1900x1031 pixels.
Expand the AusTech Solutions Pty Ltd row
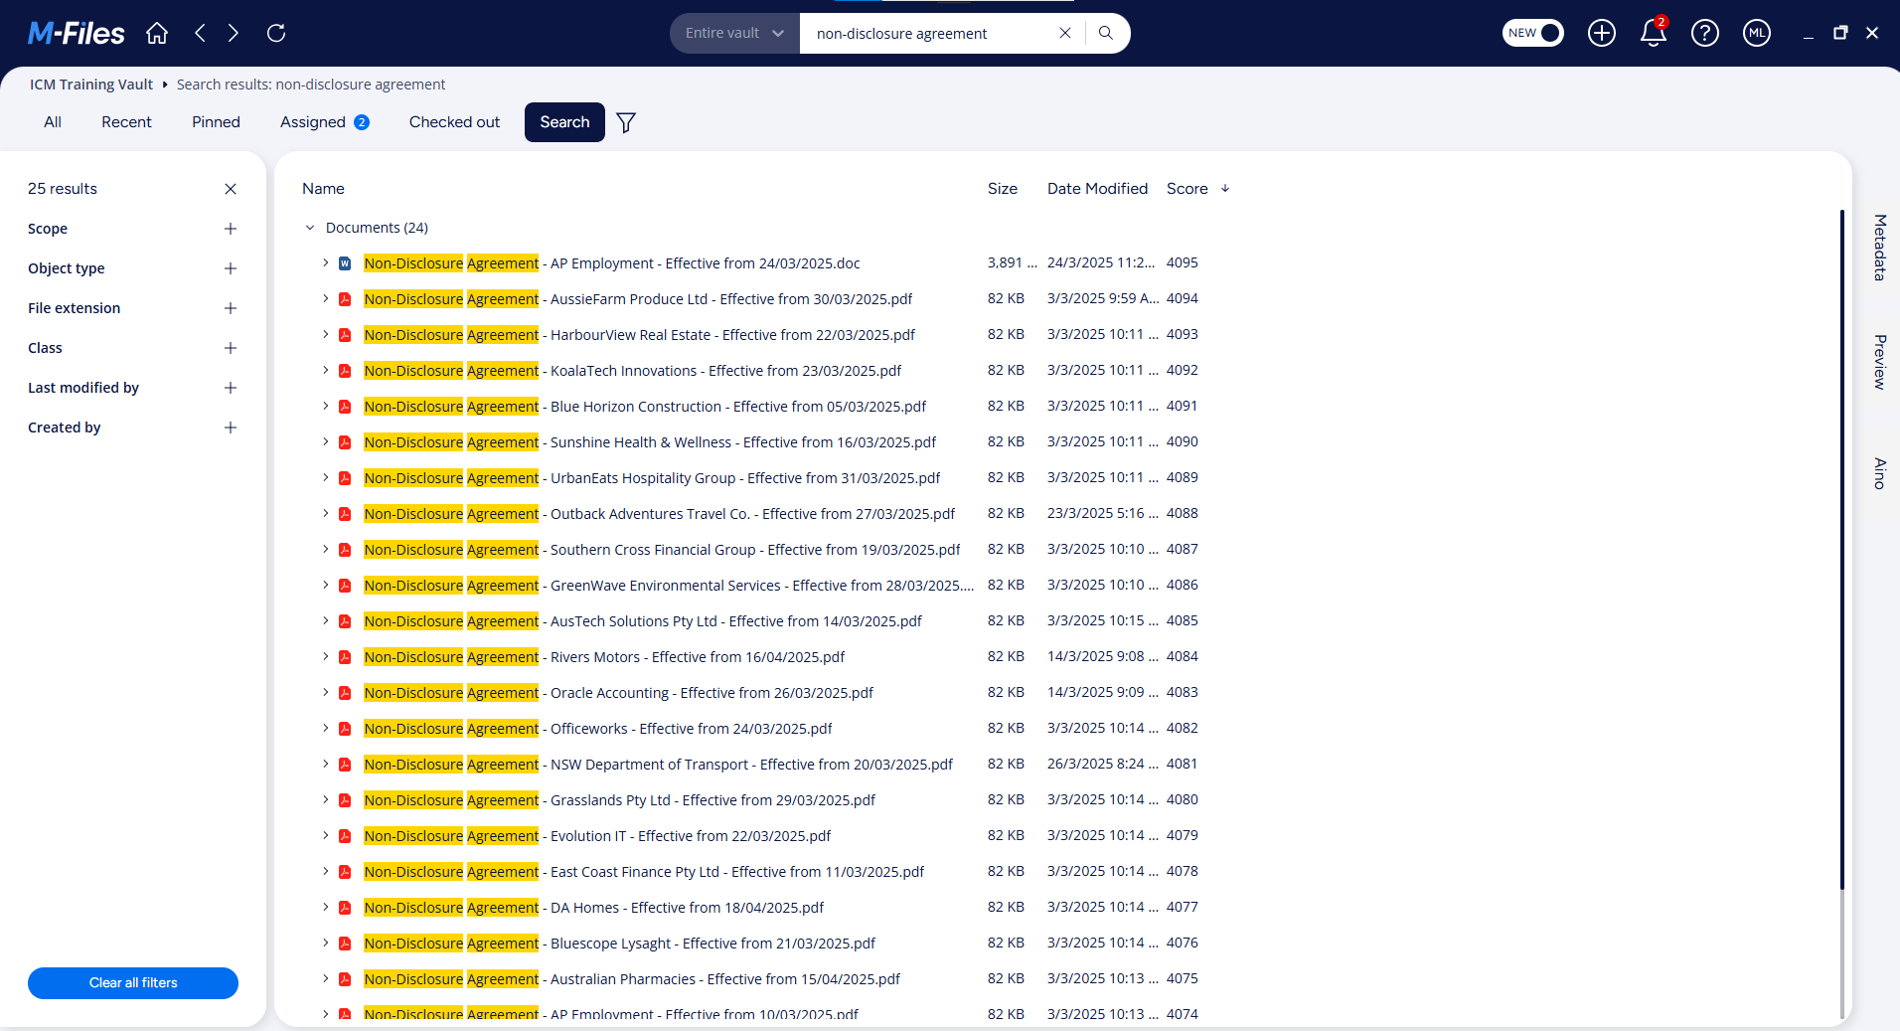tap(325, 620)
